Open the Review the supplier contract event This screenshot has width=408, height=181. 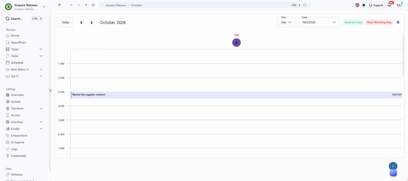[x=236, y=95]
